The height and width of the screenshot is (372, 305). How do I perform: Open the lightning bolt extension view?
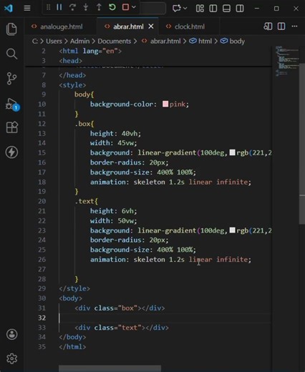point(11,152)
